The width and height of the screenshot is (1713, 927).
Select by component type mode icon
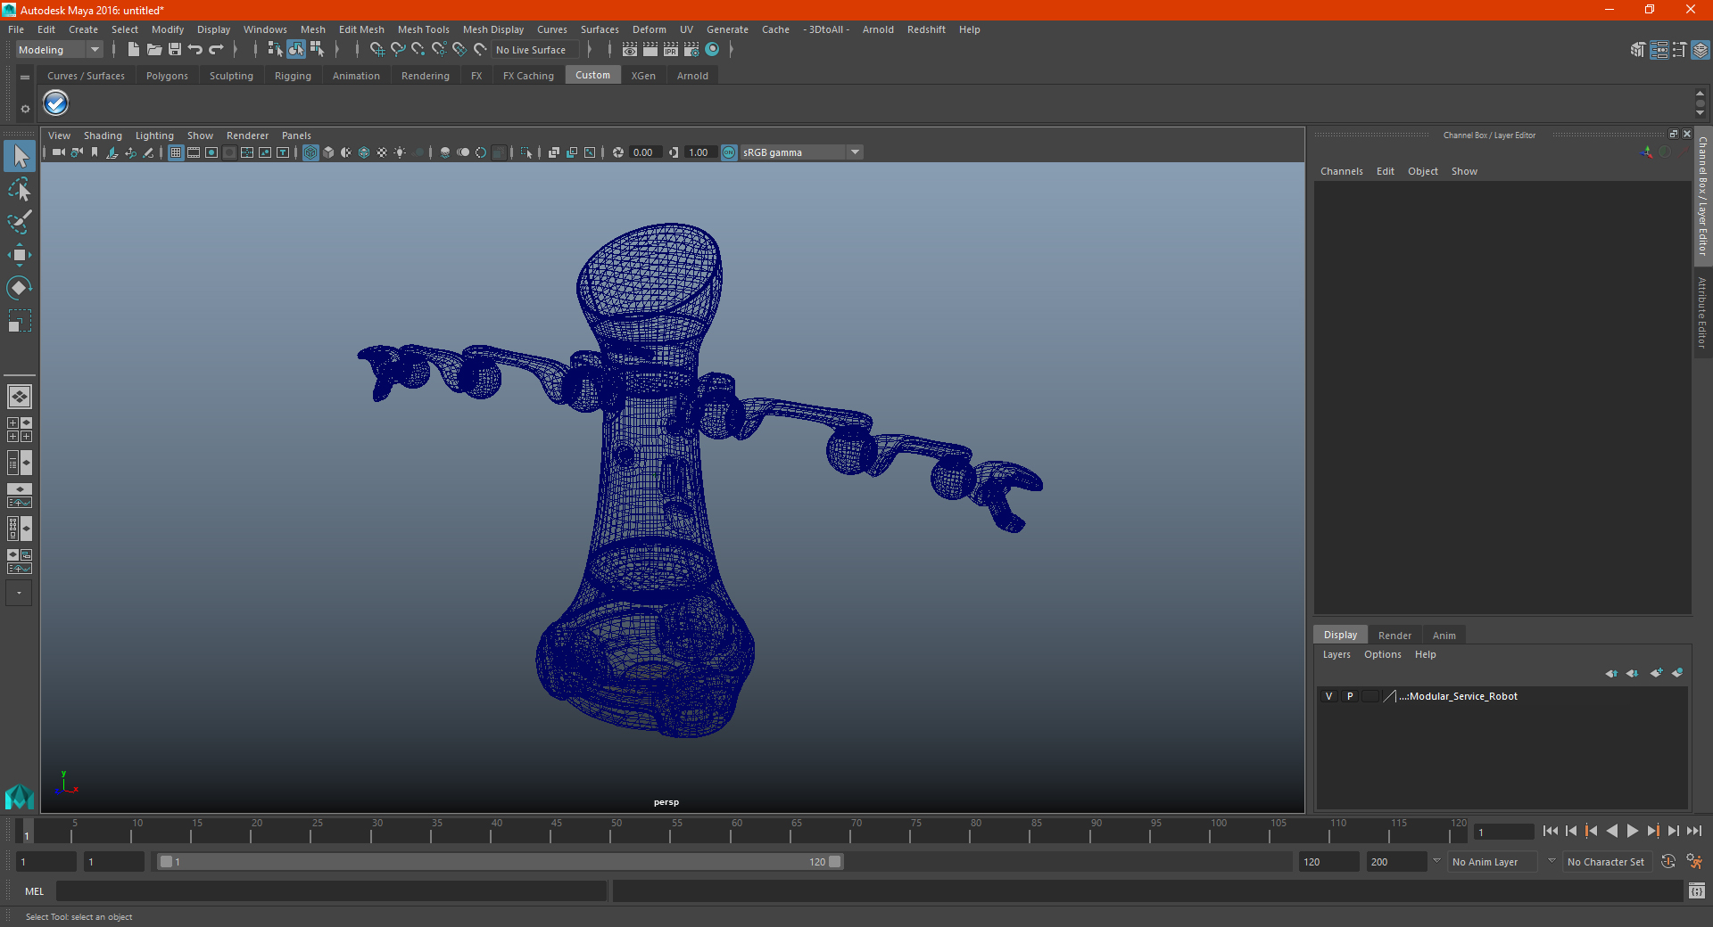pyautogui.click(x=317, y=50)
